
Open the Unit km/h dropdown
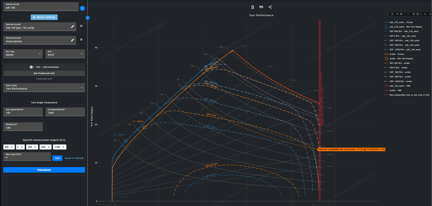[x=65, y=54]
